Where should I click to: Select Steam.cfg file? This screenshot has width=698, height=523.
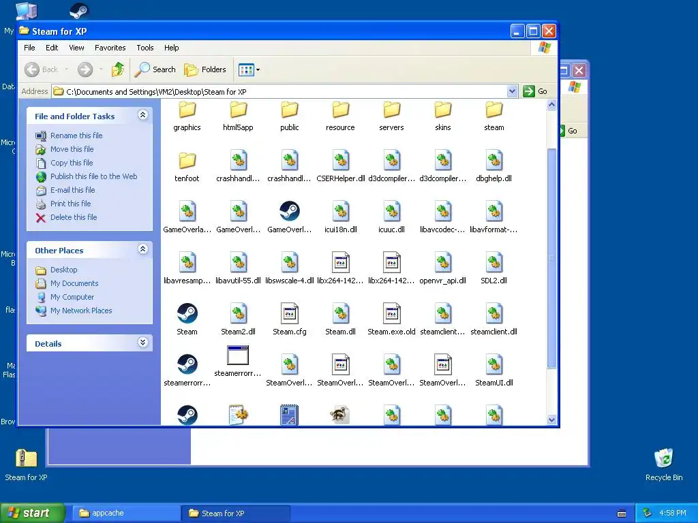pyautogui.click(x=289, y=320)
